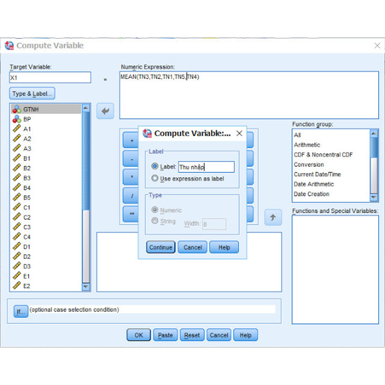Click the minus operator keypad button
Viewport: 385px width, 385px height.
[131, 159]
